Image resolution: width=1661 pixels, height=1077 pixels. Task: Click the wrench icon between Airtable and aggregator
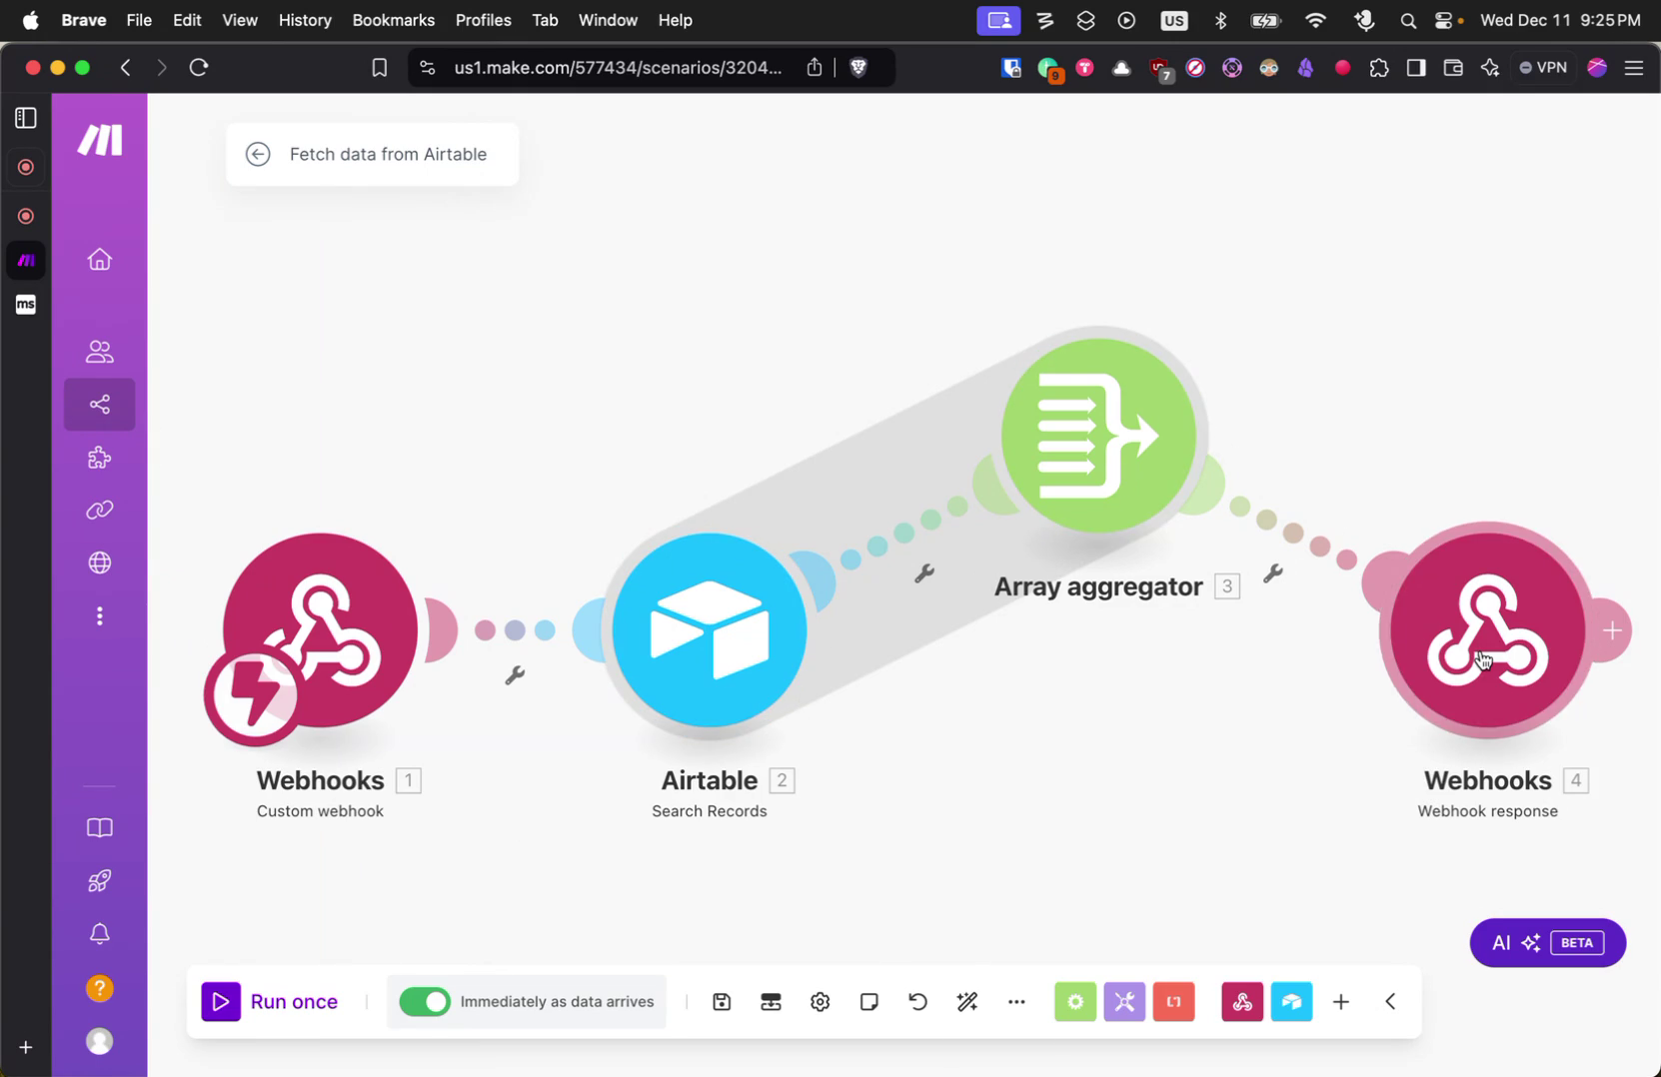pos(924,573)
